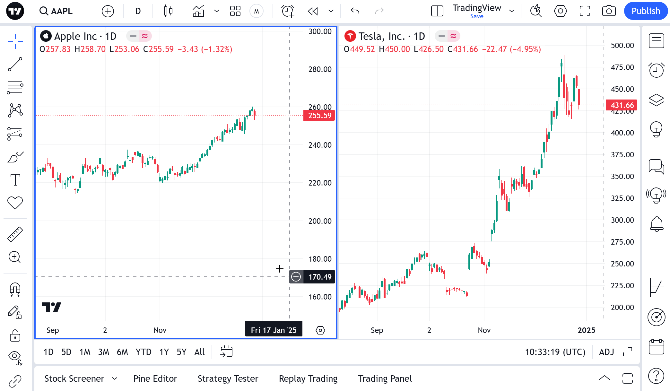The height and width of the screenshot is (391, 670).
Task: Select the trend line drawing tool
Action: point(15,64)
